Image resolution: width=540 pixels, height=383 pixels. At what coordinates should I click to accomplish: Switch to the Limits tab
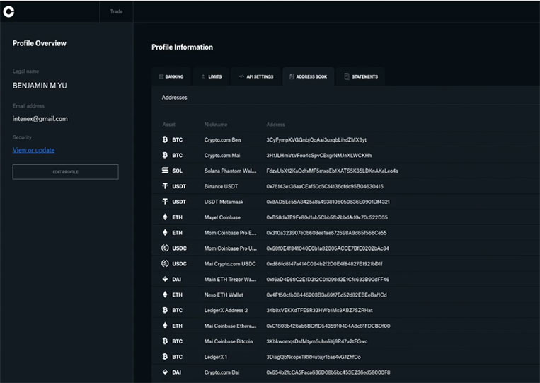[x=212, y=76]
